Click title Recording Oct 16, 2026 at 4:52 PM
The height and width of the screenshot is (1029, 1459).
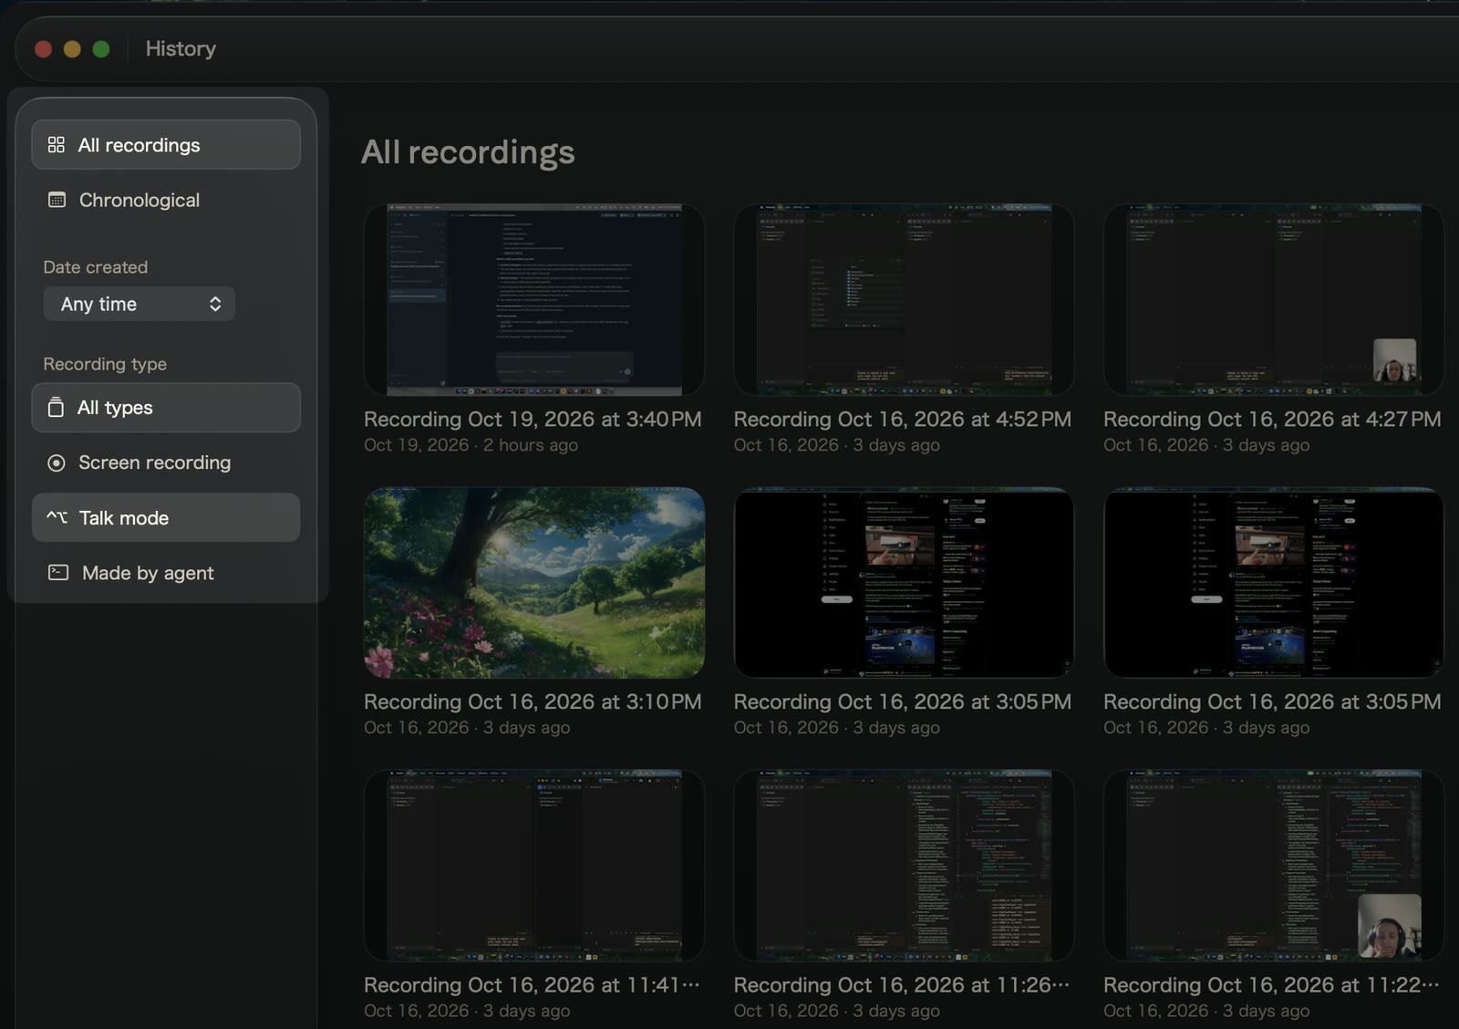pyautogui.click(x=903, y=420)
